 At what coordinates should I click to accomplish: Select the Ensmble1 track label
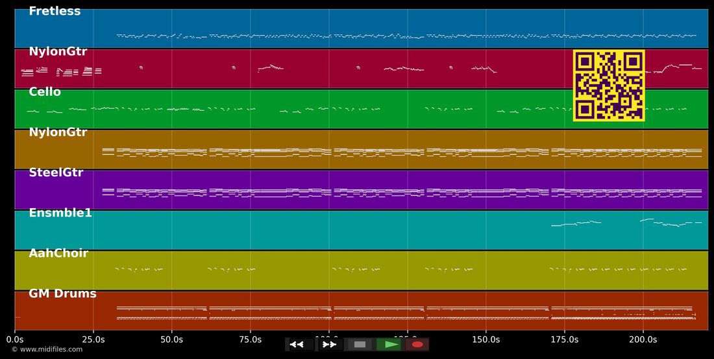coord(60,213)
